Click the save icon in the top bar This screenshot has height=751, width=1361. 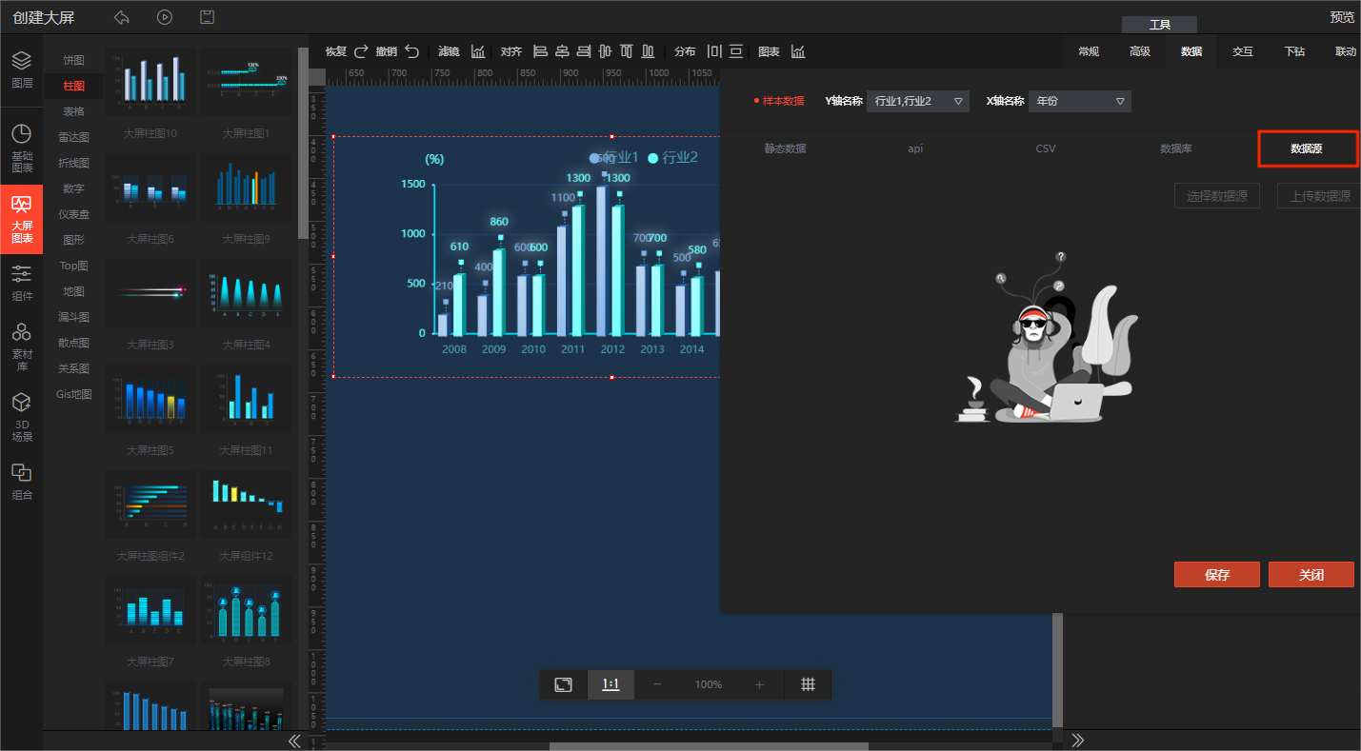click(x=207, y=17)
